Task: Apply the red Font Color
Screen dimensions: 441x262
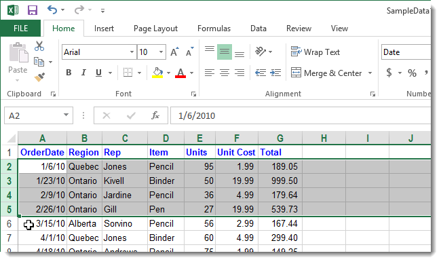Action: (180, 73)
